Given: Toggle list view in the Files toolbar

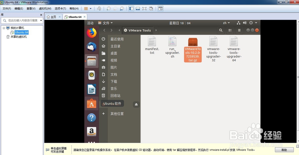Looking at the screenshot, I should 230,30.
